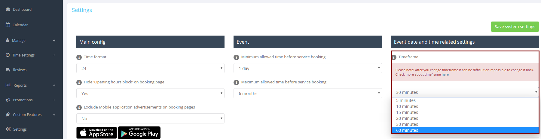
Task: Click the Promotions megaphone icon
Action: [8, 100]
